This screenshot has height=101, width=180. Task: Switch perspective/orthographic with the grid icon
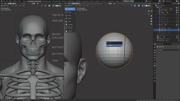click(x=151, y=24)
